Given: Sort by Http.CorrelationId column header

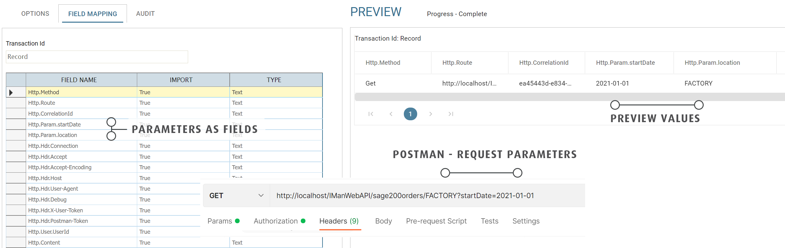Looking at the screenshot, I should pyautogui.click(x=544, y=63).
